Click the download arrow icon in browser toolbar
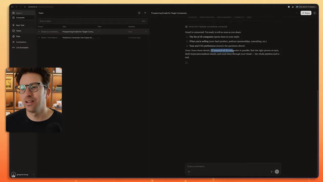 [x=293, y=7]
